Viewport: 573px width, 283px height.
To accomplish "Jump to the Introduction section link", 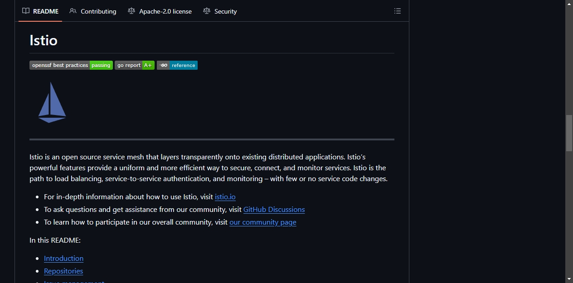I will pyautogui.click(x=63, y=258).
